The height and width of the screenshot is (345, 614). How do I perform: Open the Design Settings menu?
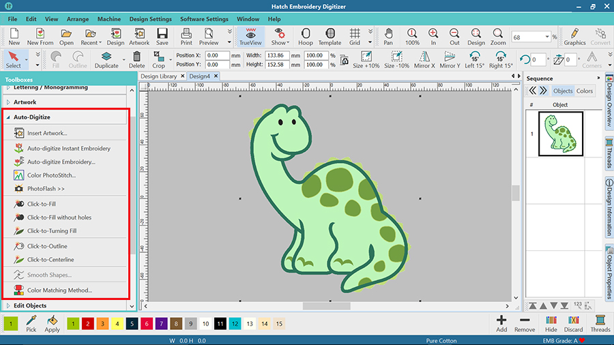point(150,19)
